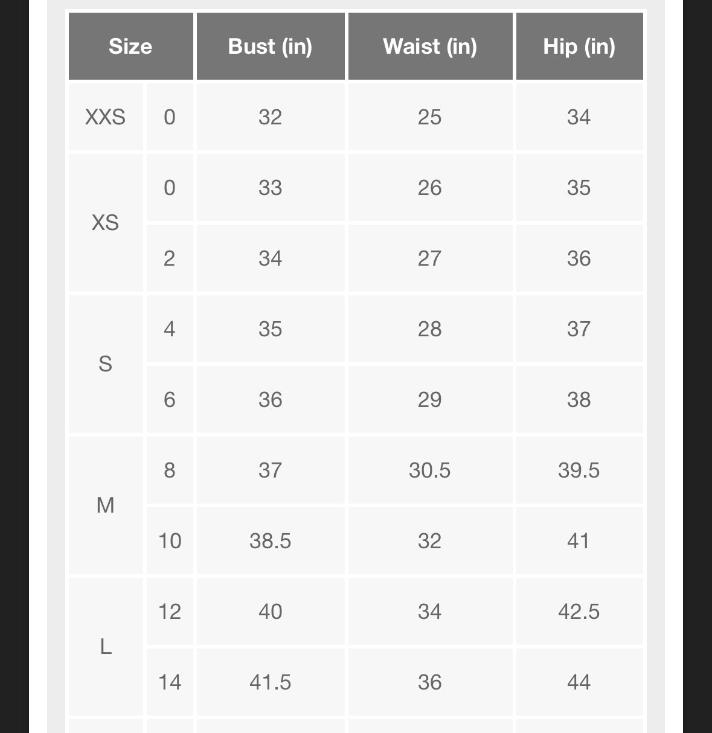Click numeric size 12 cell

[170, 612]
